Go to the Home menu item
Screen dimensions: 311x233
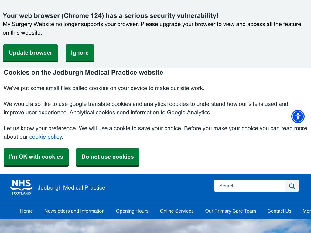pos(26,211)
